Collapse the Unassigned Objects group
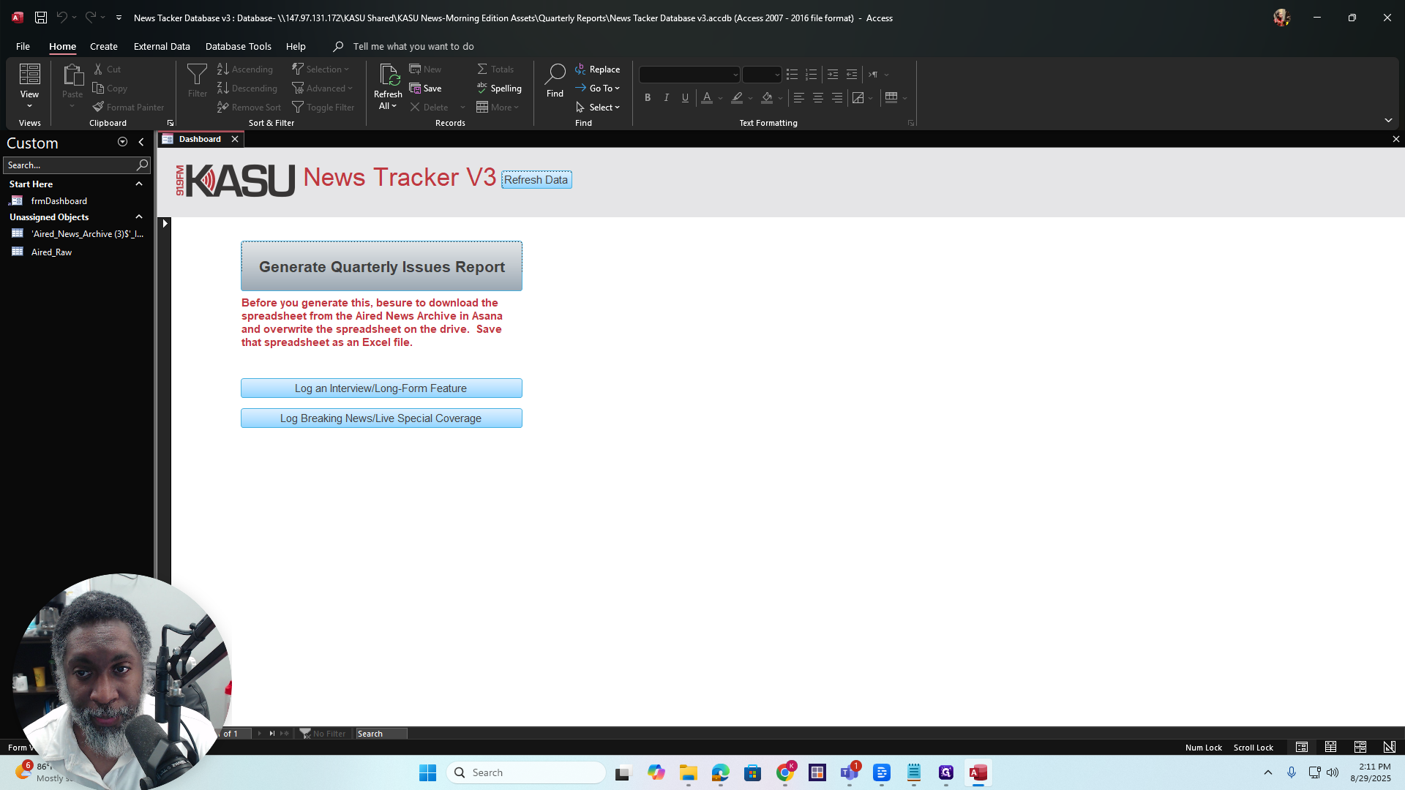The image size is (1405, 790). pos(139,217)
